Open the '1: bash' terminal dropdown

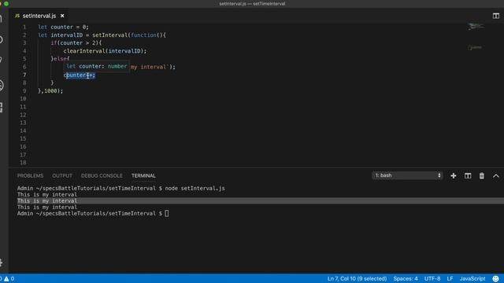[407, 175]
